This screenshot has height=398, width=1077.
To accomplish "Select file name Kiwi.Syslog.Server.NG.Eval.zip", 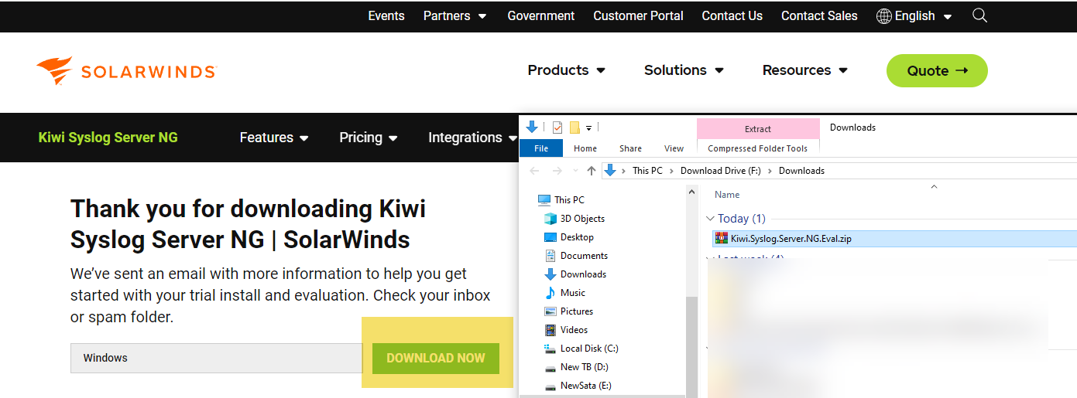I will (791, 239).
